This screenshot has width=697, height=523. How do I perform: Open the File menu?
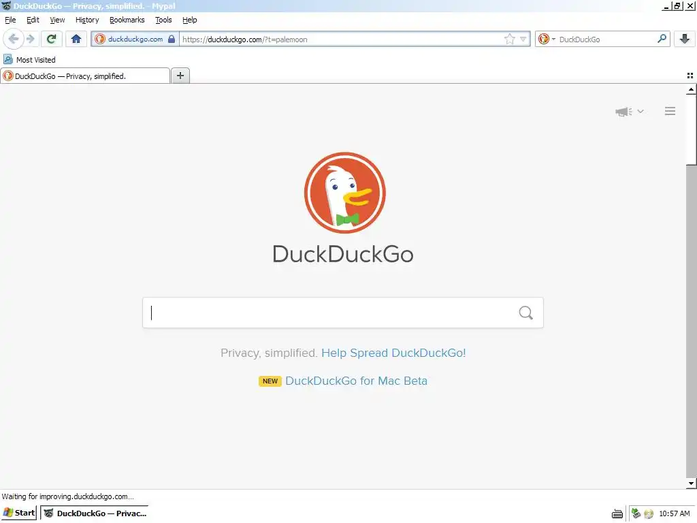(x=10, y=20)
